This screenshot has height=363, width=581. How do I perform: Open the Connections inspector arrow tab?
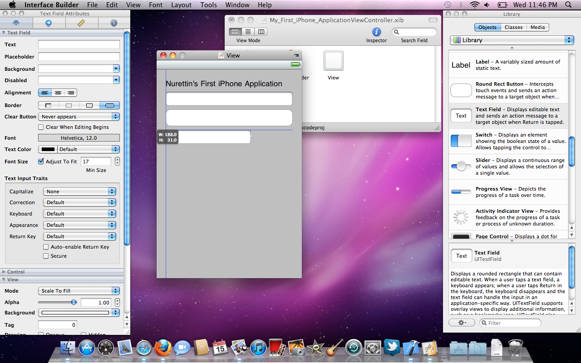coord(49,23)
